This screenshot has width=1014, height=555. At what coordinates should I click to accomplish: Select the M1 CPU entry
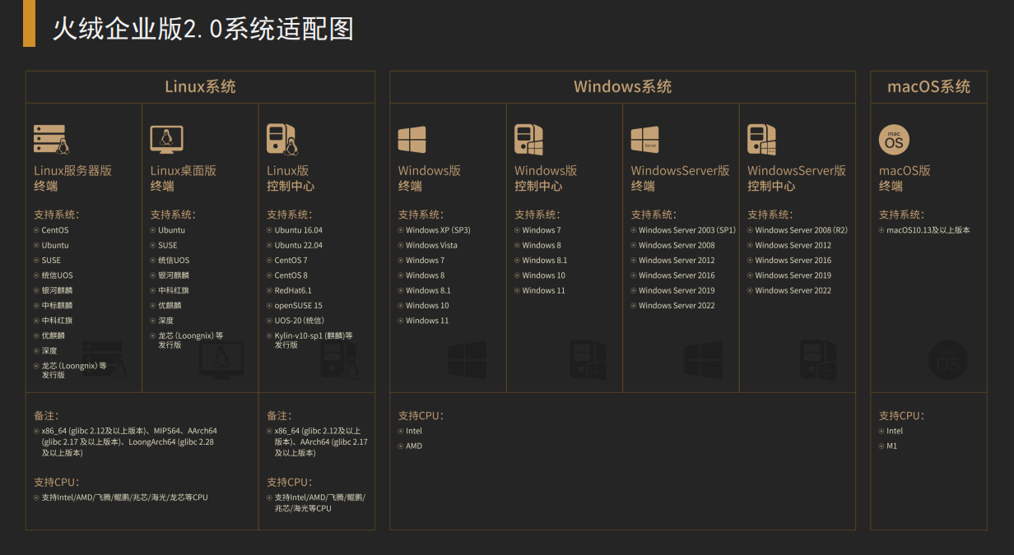click(892, 446)
